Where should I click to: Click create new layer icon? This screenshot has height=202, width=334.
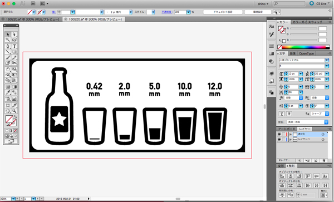(316, 160)
